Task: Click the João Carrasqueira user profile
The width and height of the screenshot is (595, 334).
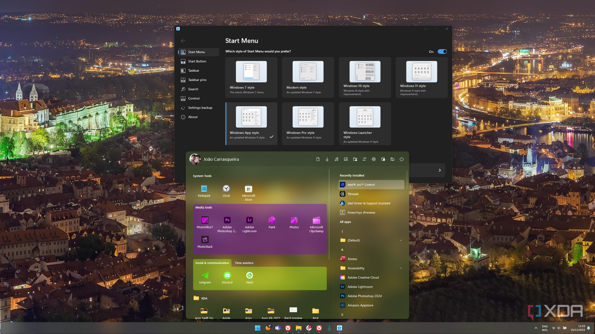Action: pos(214,159)
